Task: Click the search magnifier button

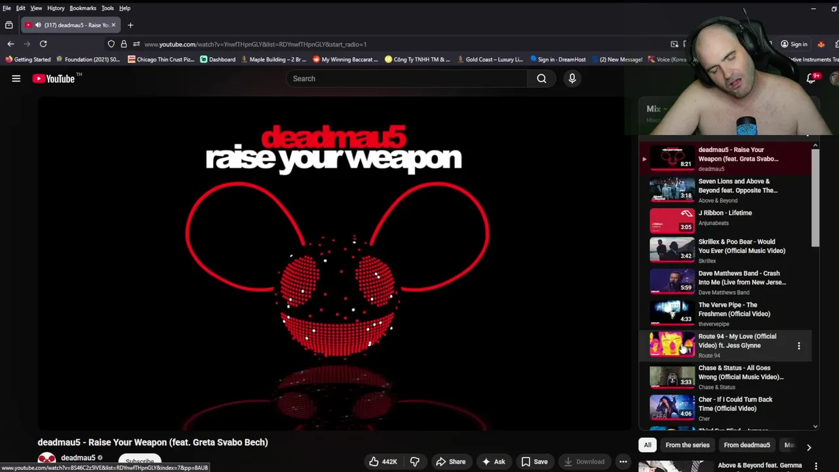Action: click(541, 79)
